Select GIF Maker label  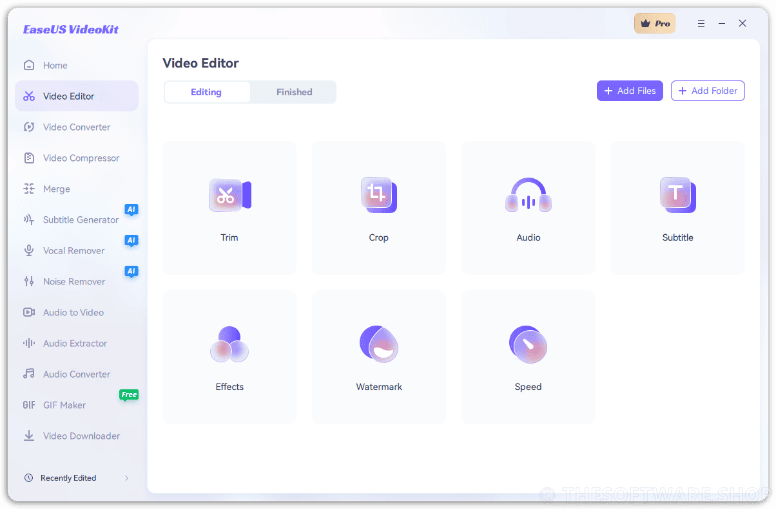point(64,405)
